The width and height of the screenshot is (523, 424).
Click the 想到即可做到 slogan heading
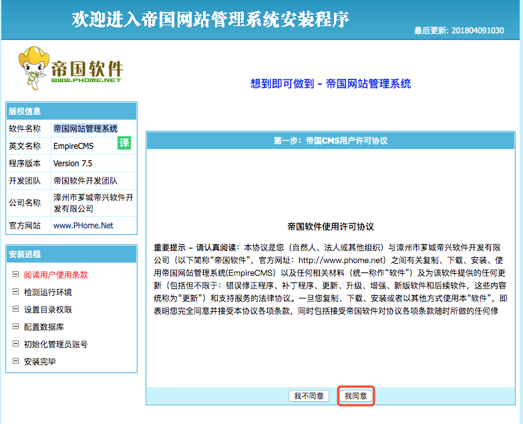tap(331, 83)
